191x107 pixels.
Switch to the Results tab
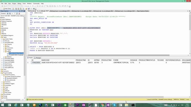tap(30, 58)
